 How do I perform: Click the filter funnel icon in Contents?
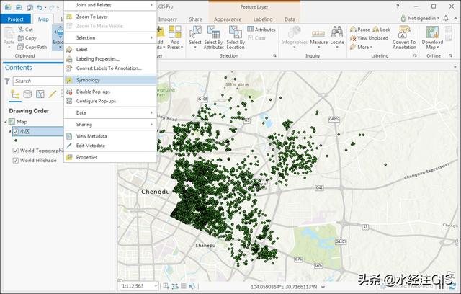[x=7, y=81]
